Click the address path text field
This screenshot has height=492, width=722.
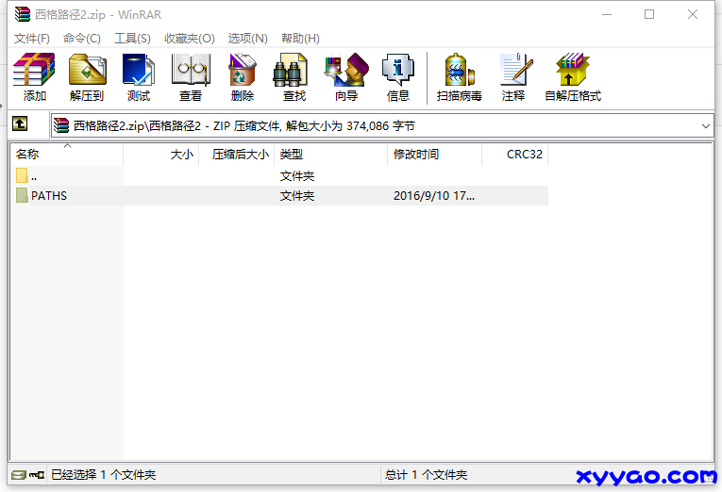click(382, 126)
